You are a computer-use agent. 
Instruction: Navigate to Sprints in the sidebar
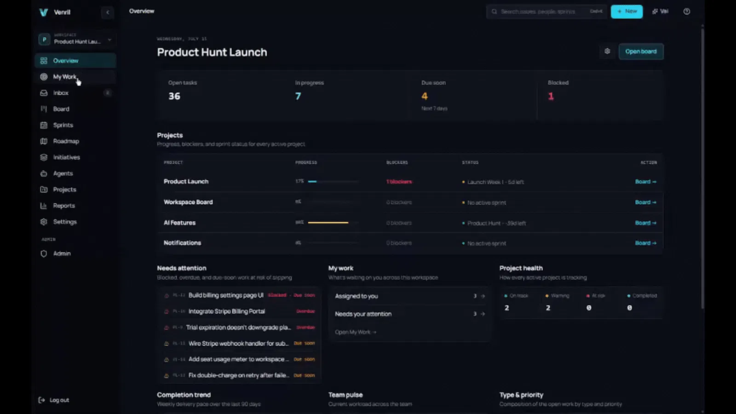point(75,125)
